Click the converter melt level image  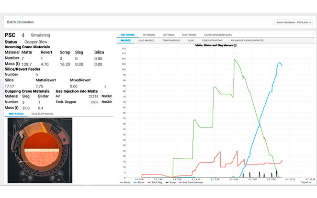coord(40,150)
